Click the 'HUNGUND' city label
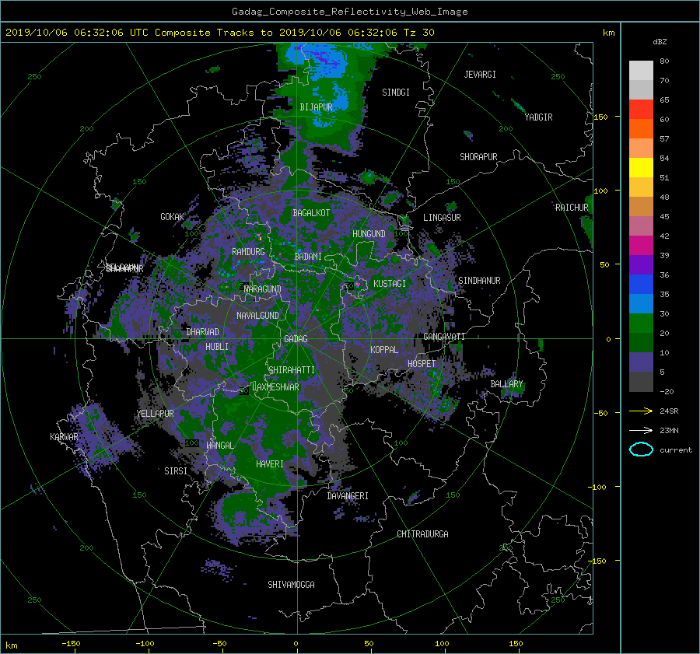The height and width of the screenshot is (654, 700). 369,234
